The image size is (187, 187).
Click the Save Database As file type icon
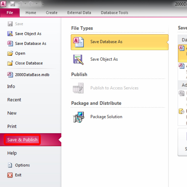(78, 42)
